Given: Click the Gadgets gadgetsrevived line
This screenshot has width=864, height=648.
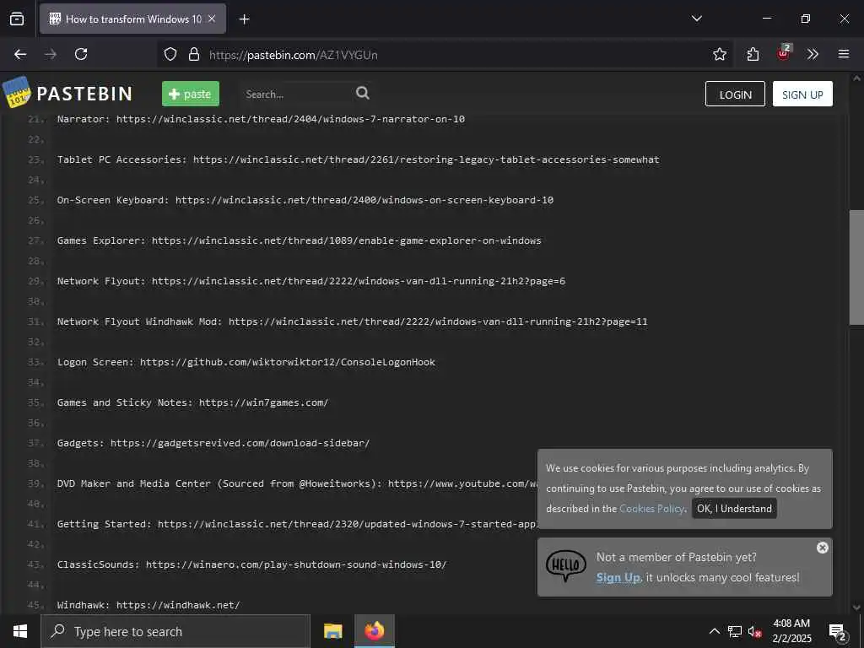Looking at the screenshot, I should [x=213, y=443].
